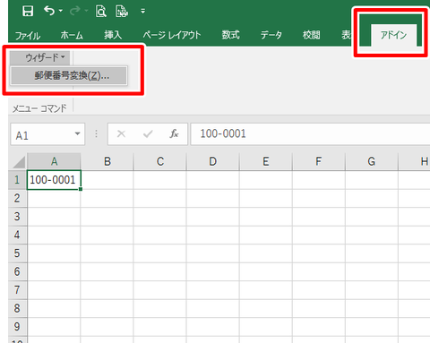
Task: Select row 1 header
Action: point(17,180)
